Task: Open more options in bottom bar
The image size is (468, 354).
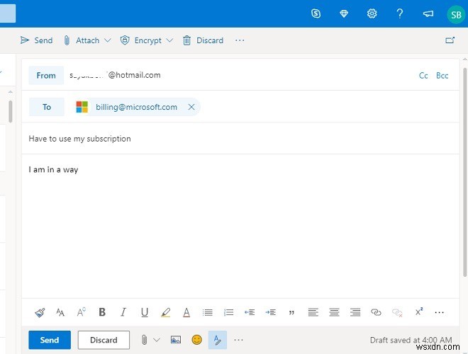Action: [238, 340]
